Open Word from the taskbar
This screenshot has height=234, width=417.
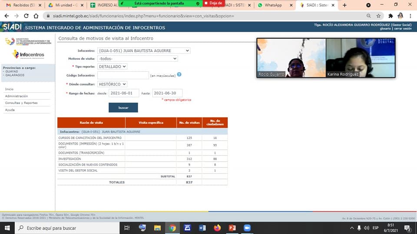202,228
